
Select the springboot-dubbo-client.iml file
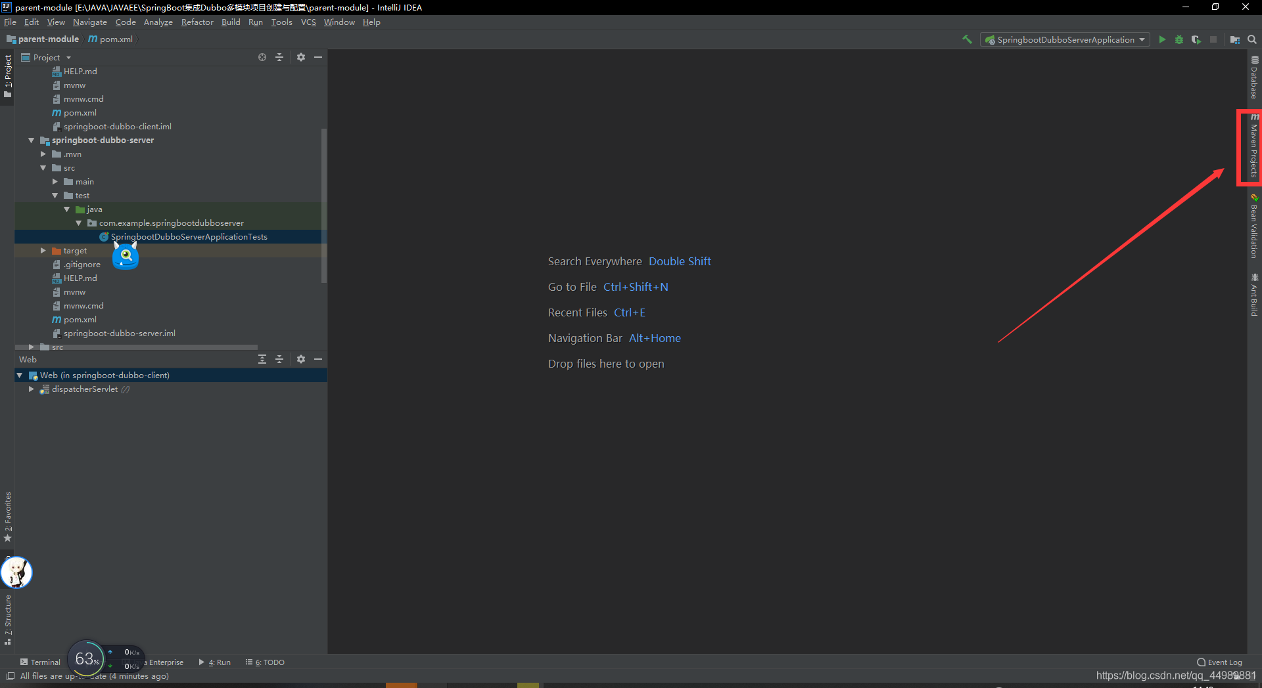tap(117, 126)
